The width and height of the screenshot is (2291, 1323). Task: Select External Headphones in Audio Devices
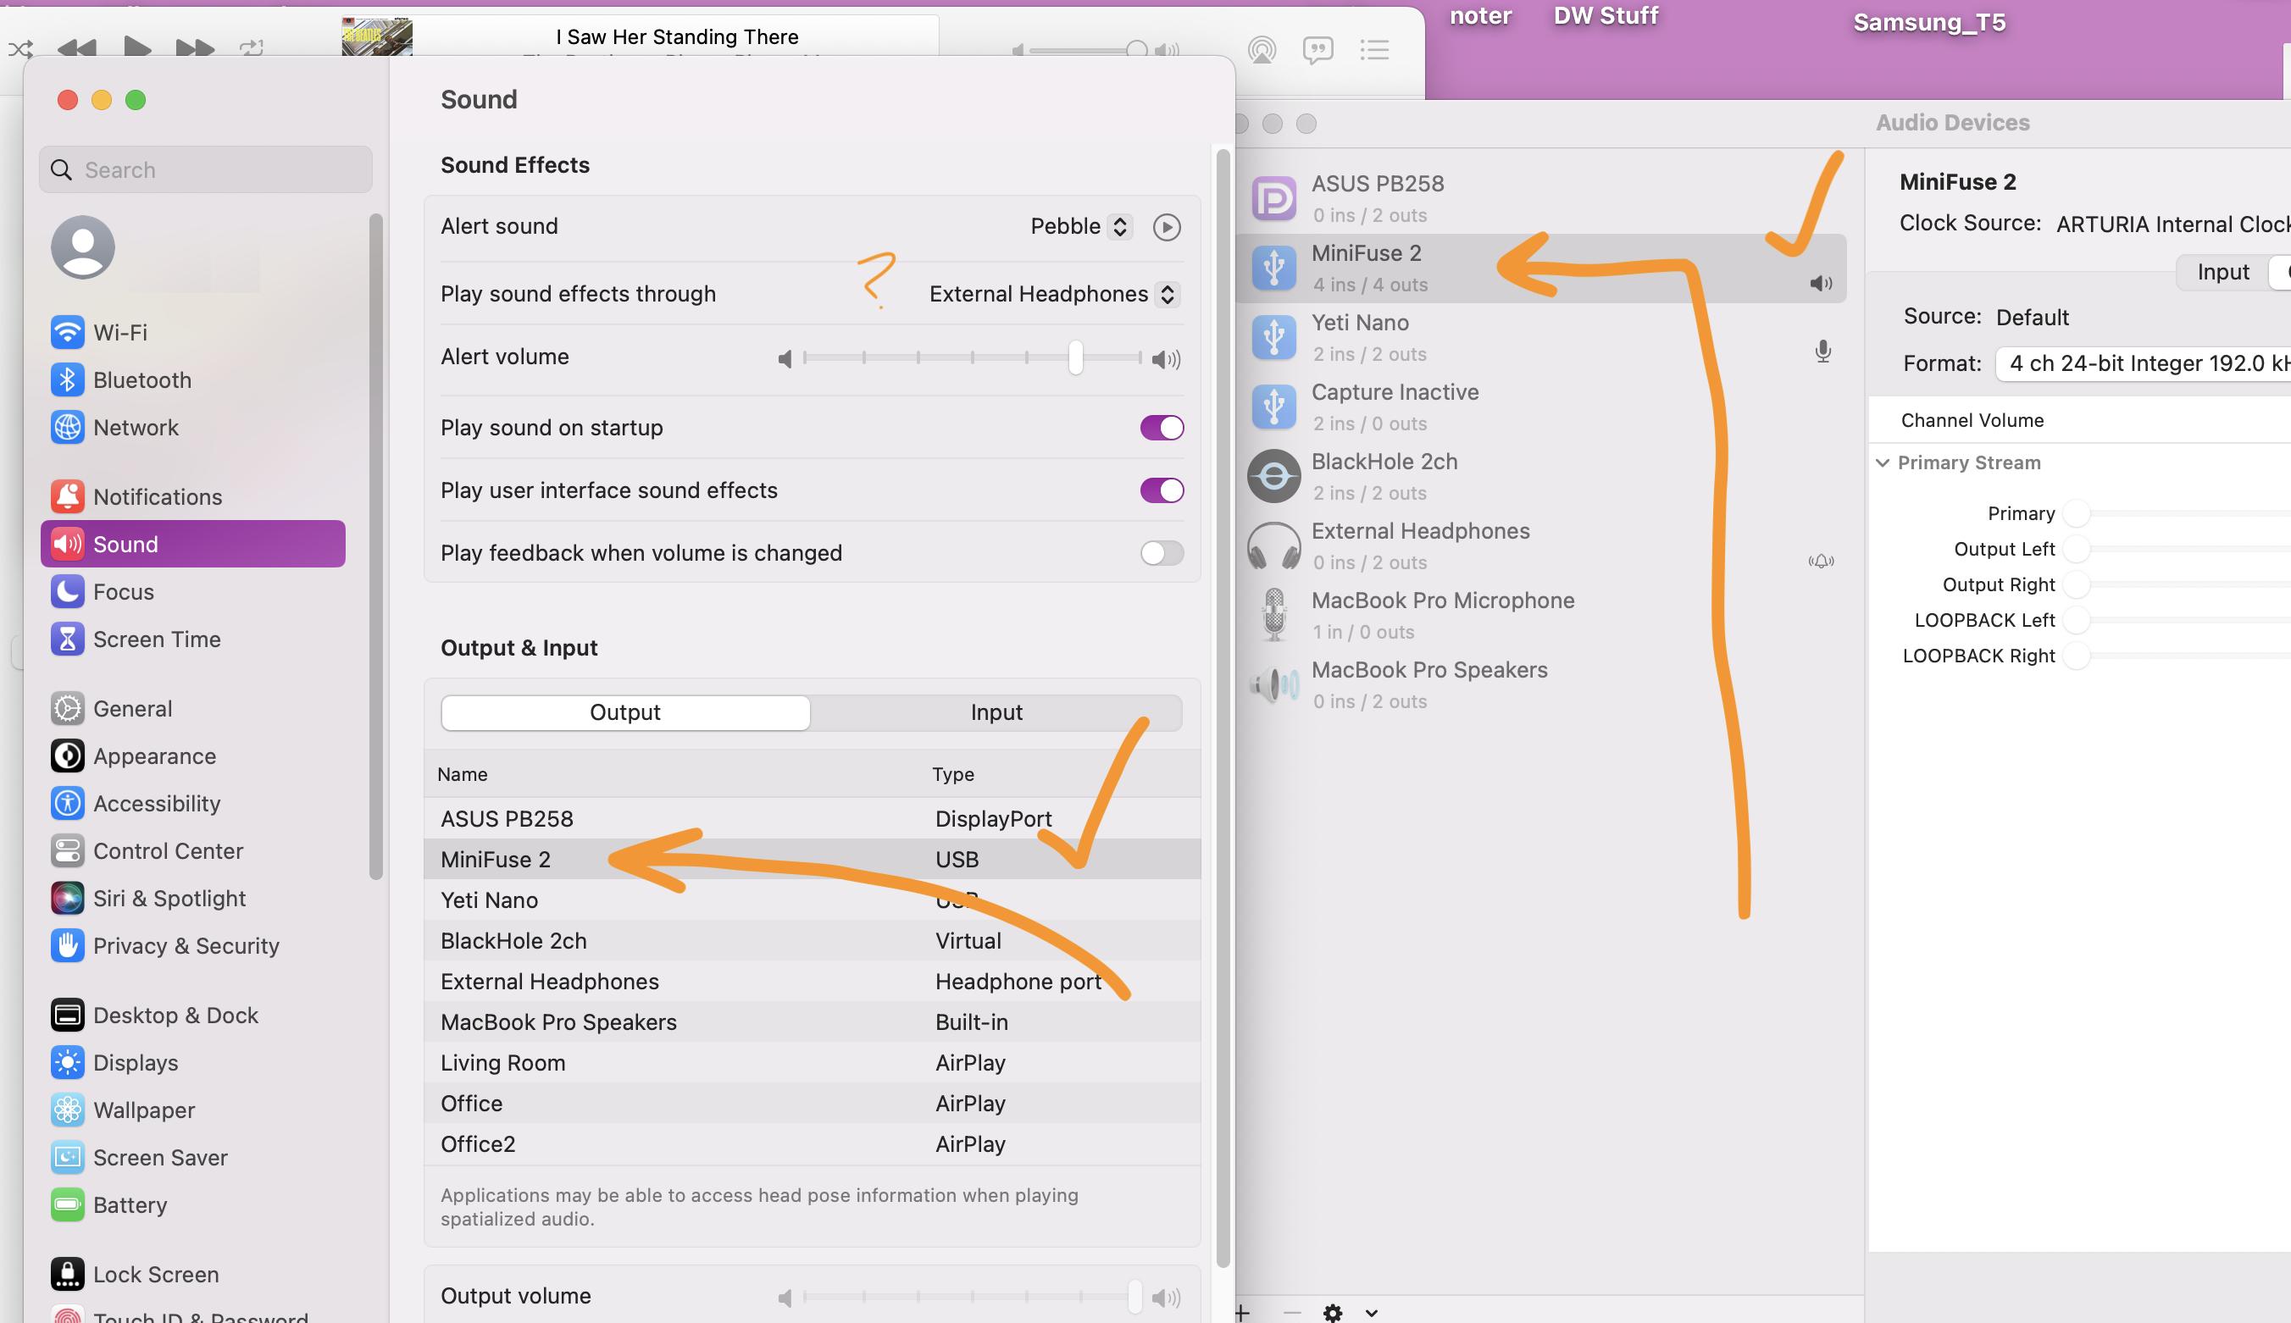(x=1541, y=546)
